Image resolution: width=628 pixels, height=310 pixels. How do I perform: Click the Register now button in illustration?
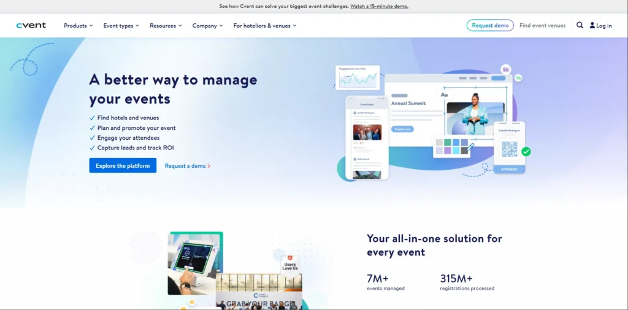[x=402, y=129]
